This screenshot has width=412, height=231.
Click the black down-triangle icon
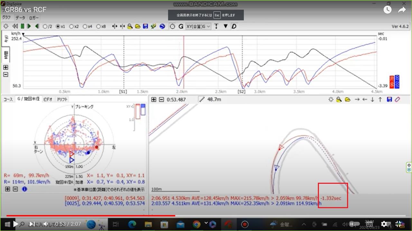[x=225, y=26]
